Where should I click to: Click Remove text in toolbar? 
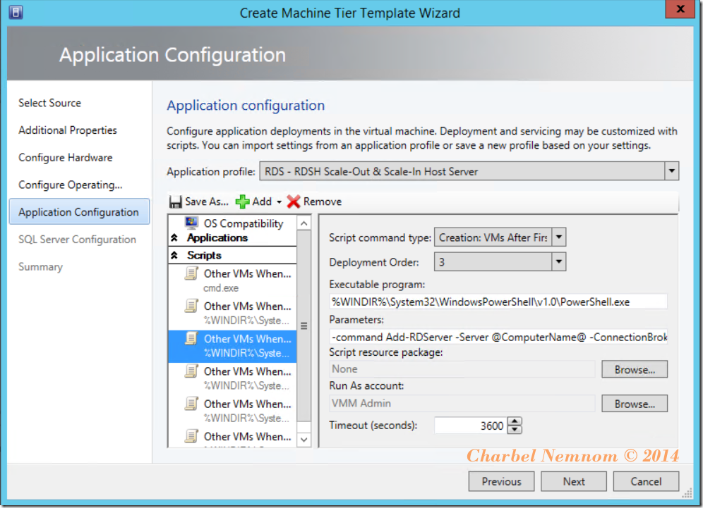323,202
